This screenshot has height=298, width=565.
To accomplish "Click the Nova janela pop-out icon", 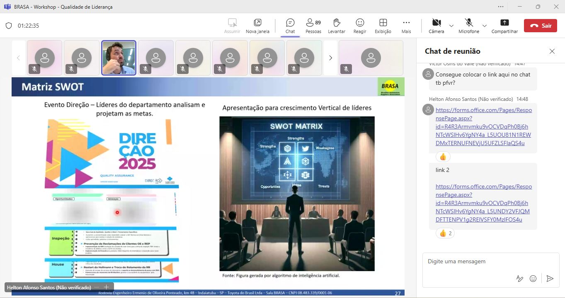I will (x=257, y=26).
